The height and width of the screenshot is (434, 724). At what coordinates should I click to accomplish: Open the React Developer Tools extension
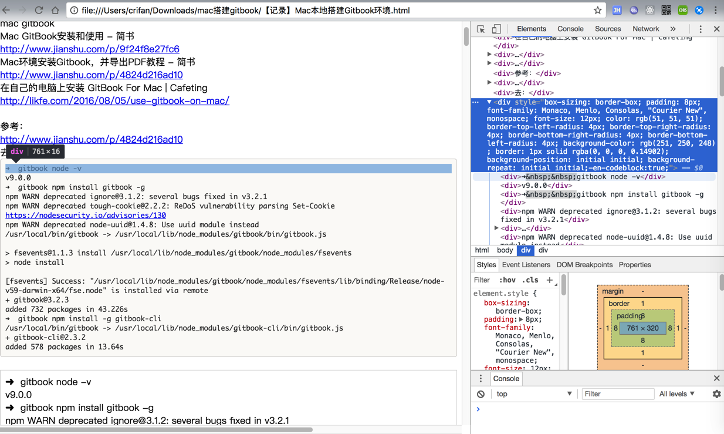tap(649, 10)
